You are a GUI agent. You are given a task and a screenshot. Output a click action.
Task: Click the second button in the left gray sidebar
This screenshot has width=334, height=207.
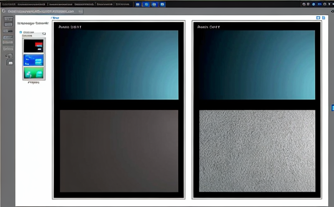[8, 25]
